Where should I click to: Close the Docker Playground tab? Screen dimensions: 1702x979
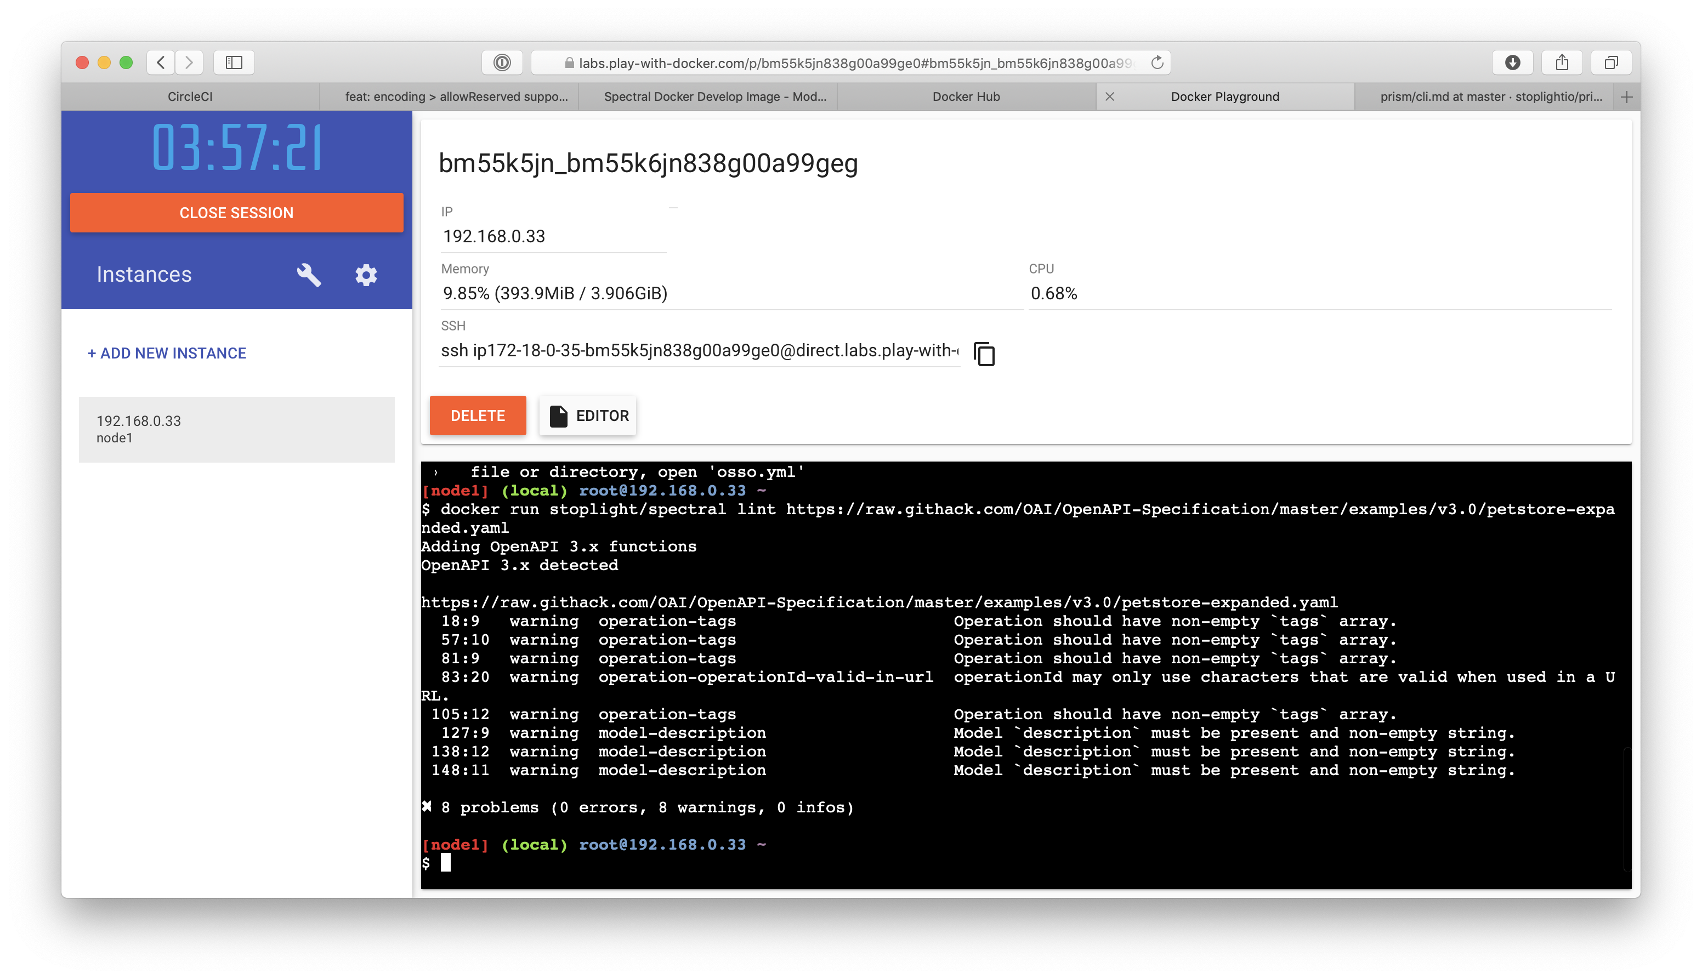pyautogui.click(x=1110, y=96)
